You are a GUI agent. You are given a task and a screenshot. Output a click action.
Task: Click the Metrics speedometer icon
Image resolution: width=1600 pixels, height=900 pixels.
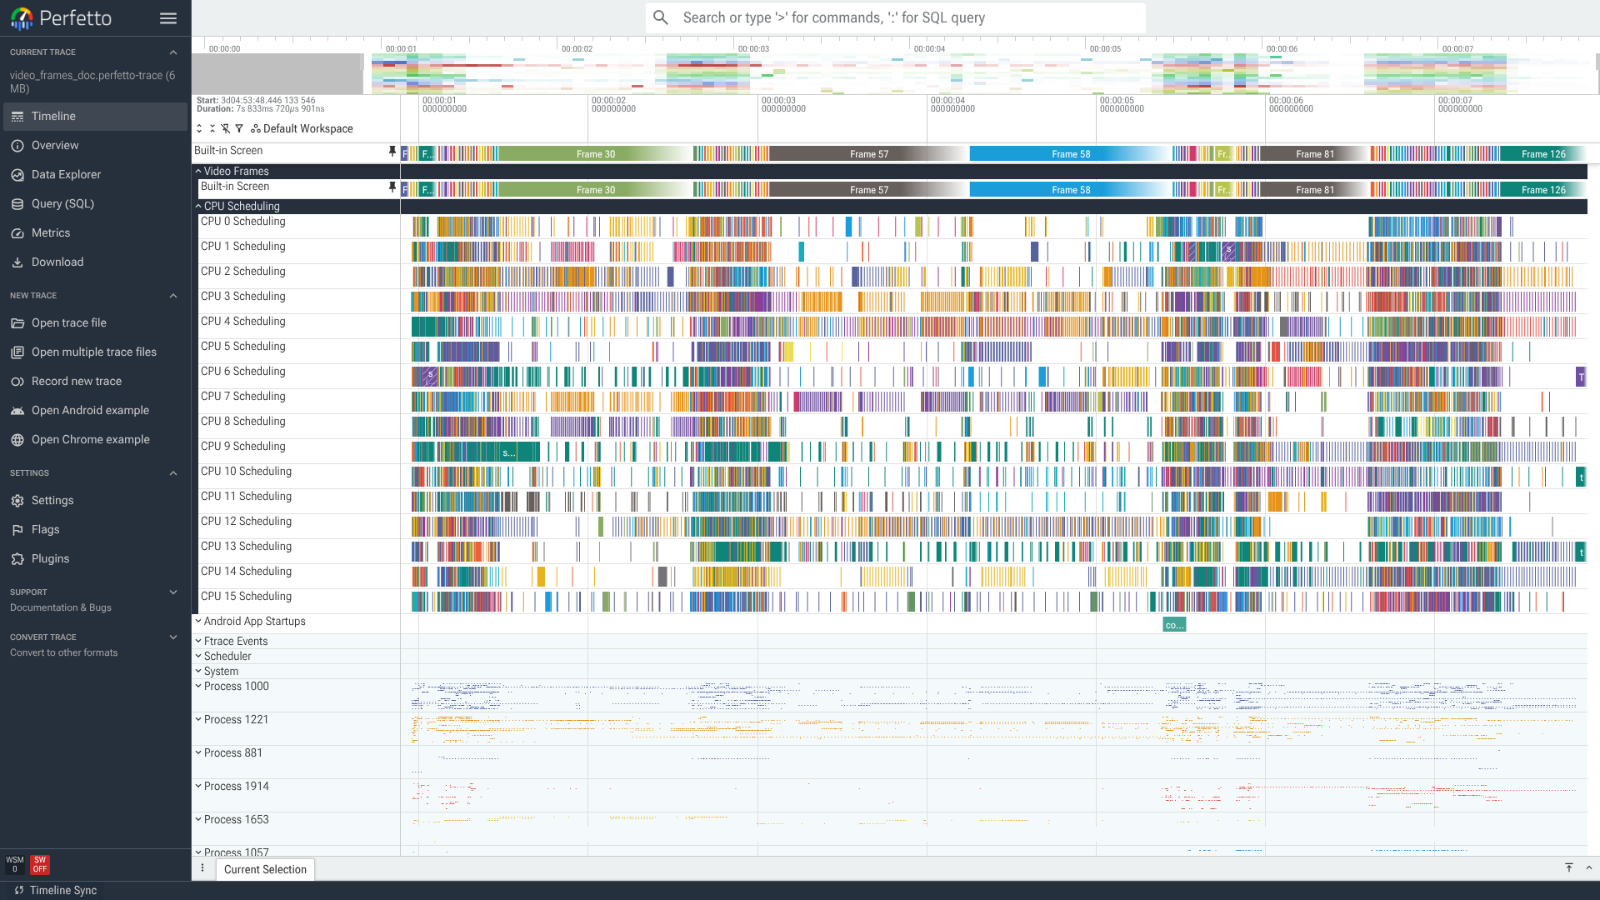tap(17, 233)
